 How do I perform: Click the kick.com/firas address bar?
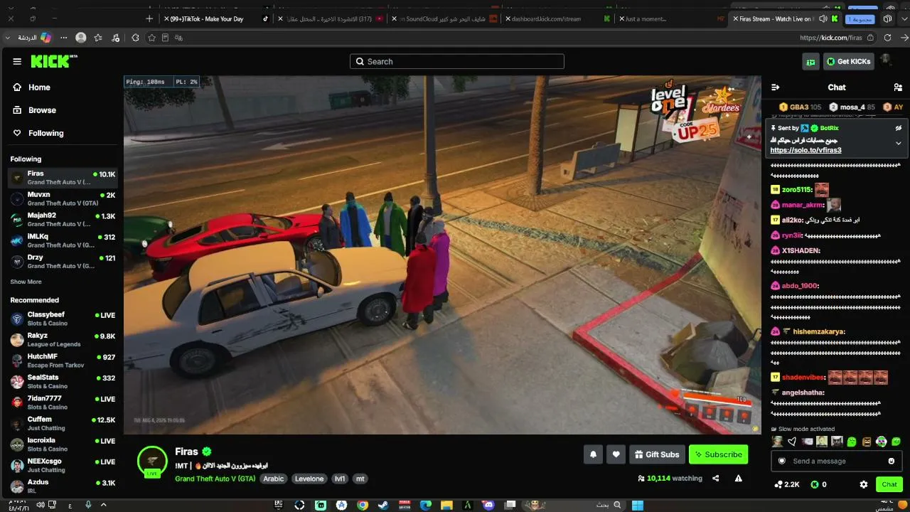click(x=830, y=38)
